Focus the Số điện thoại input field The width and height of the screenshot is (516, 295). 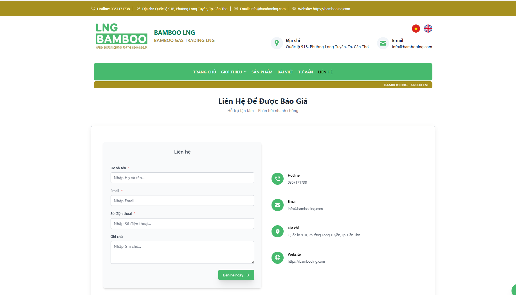pos(182,224)
